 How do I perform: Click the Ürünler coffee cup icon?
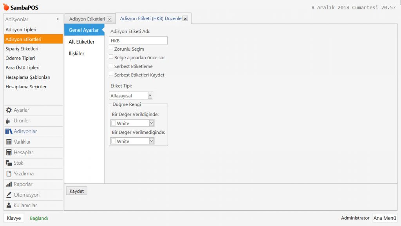pos(8,121)
